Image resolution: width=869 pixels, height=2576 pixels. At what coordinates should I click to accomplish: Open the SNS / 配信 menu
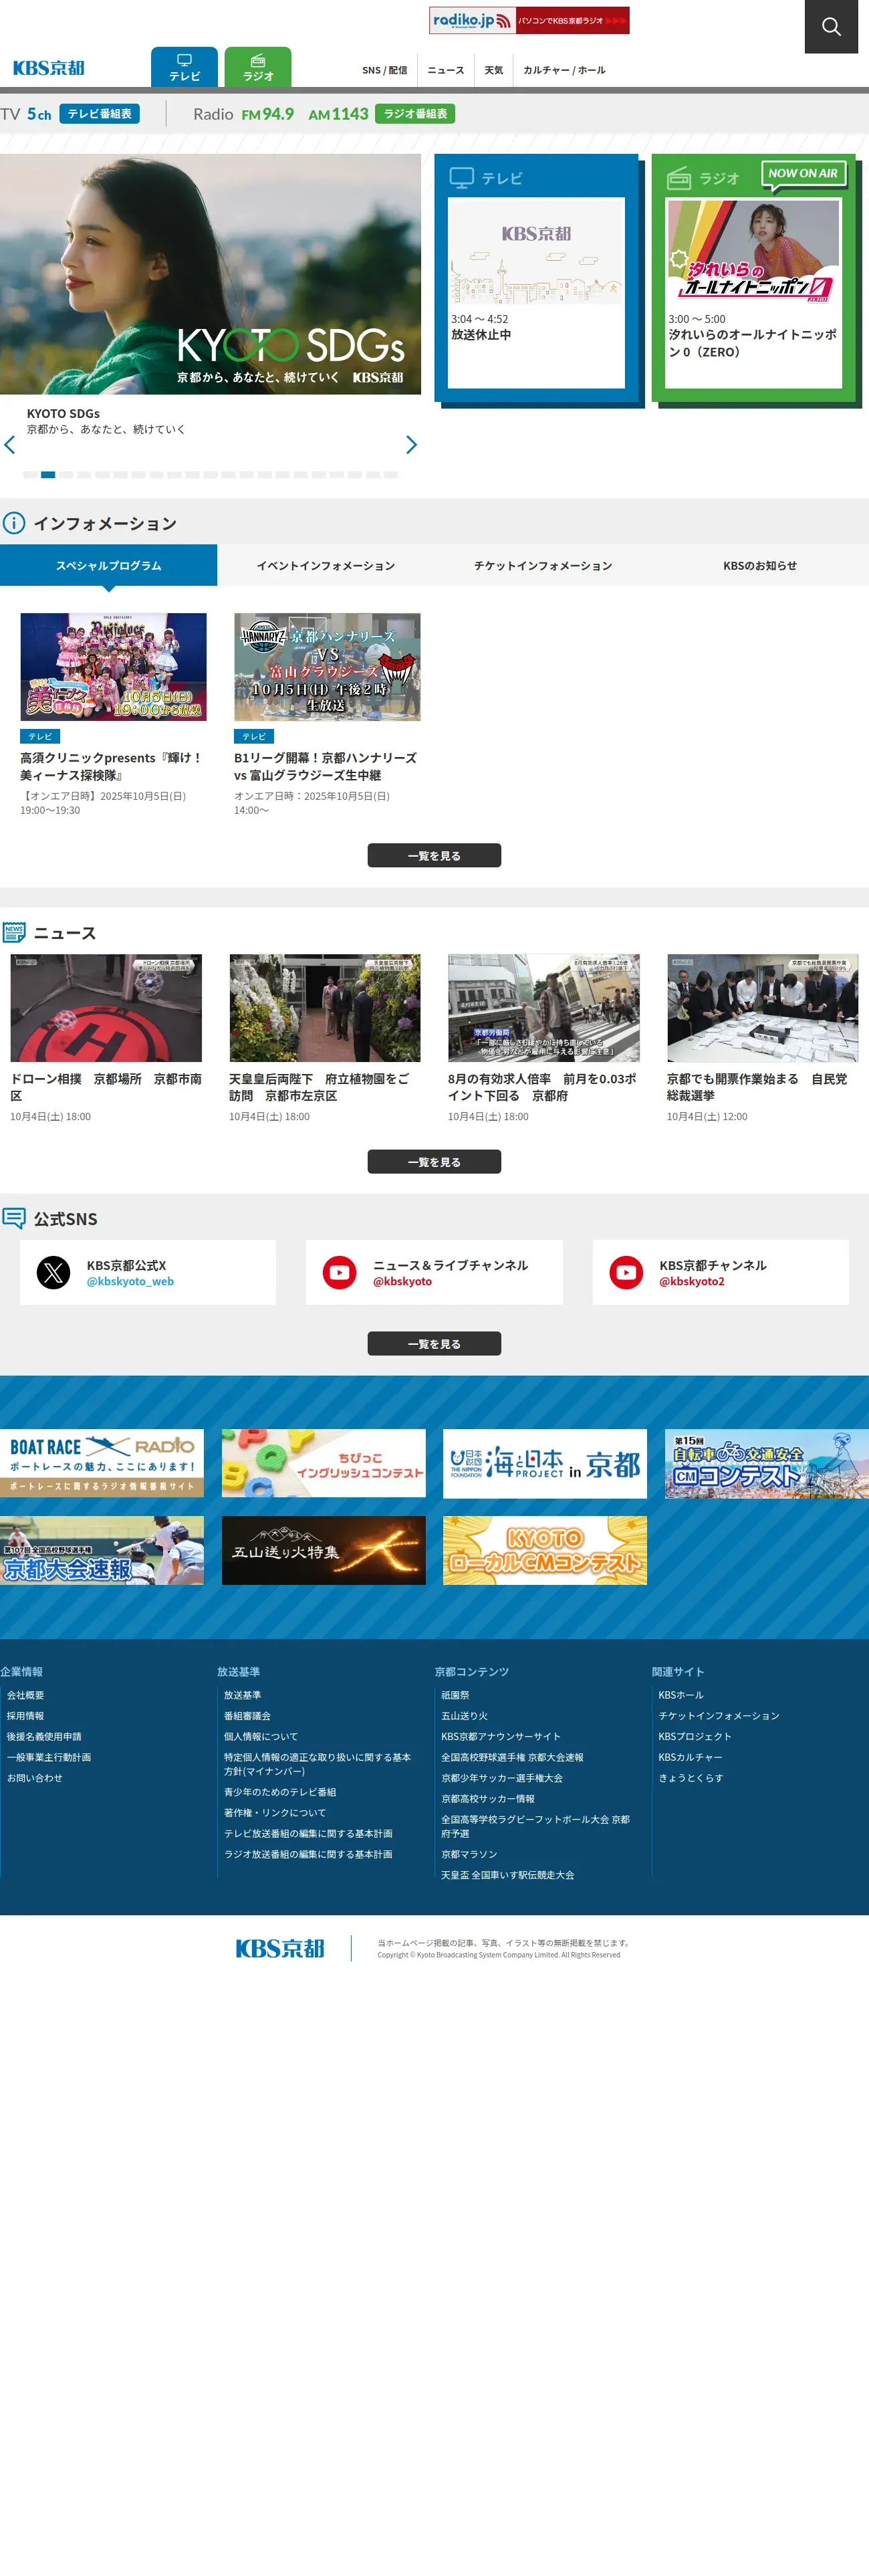point(384,70)
